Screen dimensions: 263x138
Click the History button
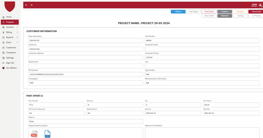click(x=178, y=11)
